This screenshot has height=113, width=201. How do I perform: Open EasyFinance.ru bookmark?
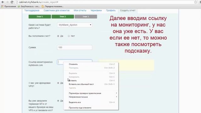[29, 6]
